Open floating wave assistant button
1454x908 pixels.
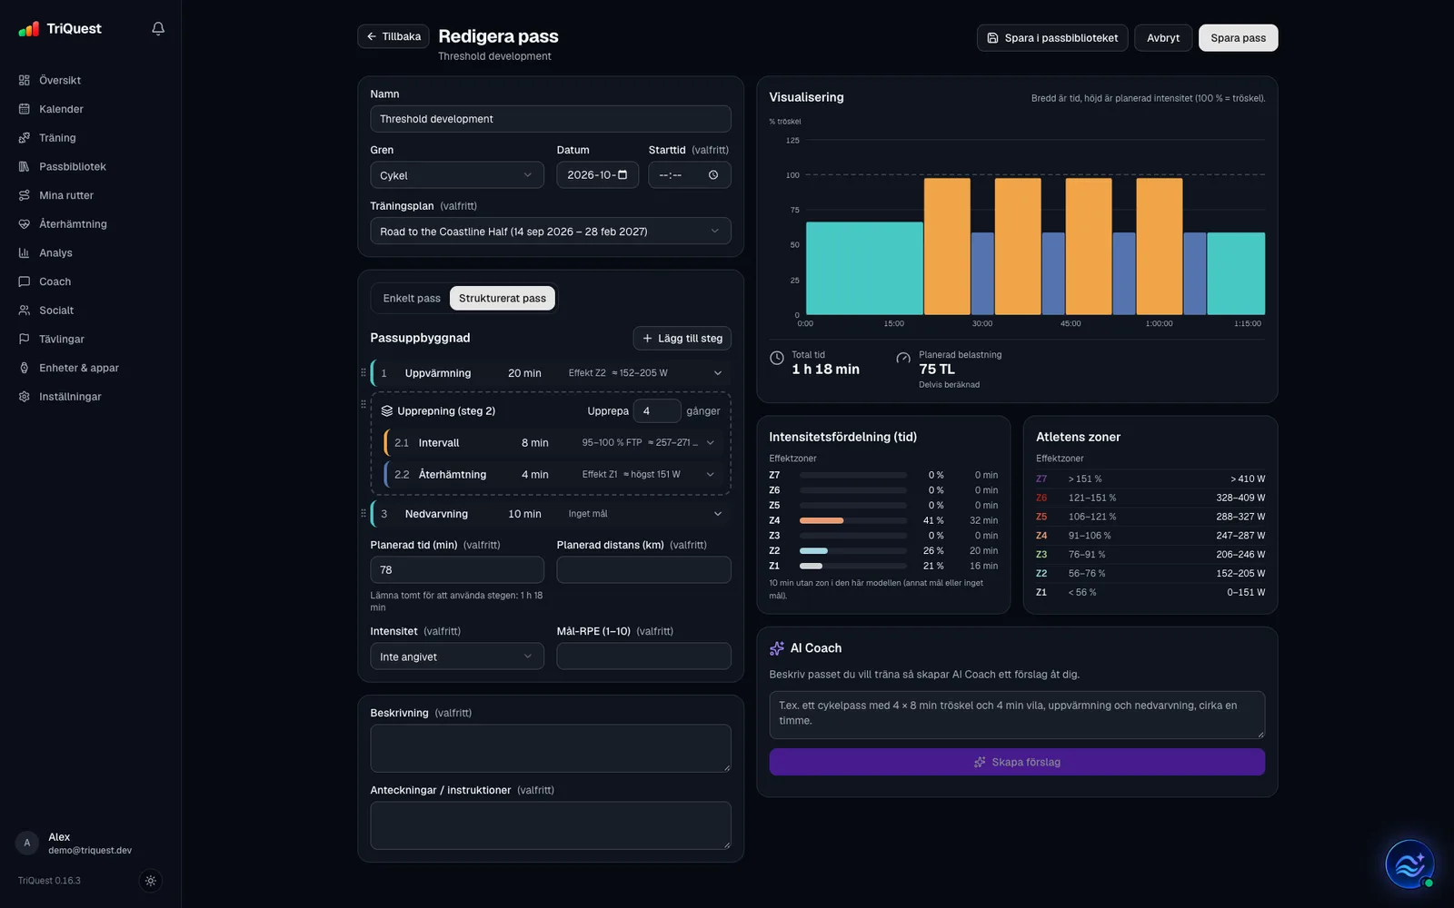[1409, 864]
